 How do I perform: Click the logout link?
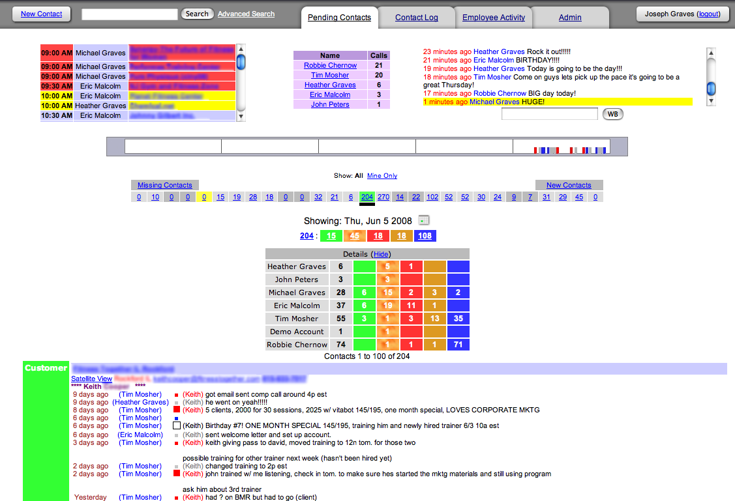click(708, 14)
